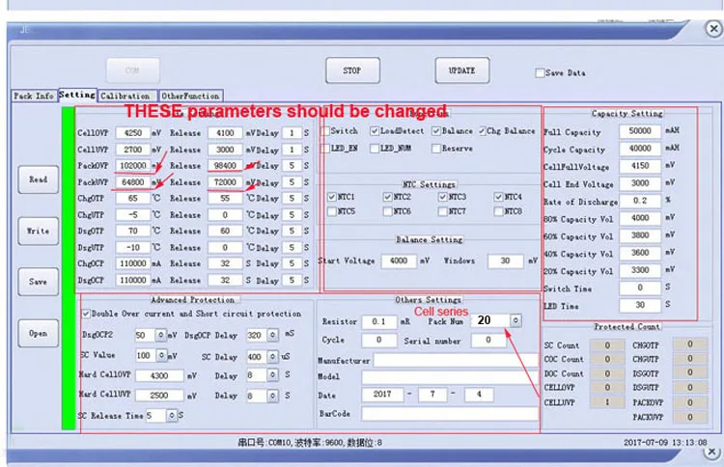The image size is (724, 467).
Task: Open the Calibration tab
Action: click(x=125, y=96)
